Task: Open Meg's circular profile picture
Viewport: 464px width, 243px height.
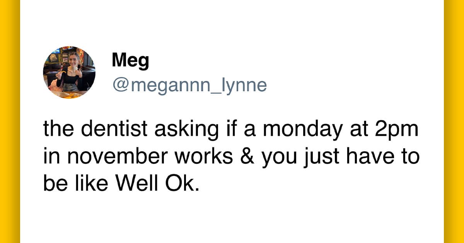Action: 69,73
